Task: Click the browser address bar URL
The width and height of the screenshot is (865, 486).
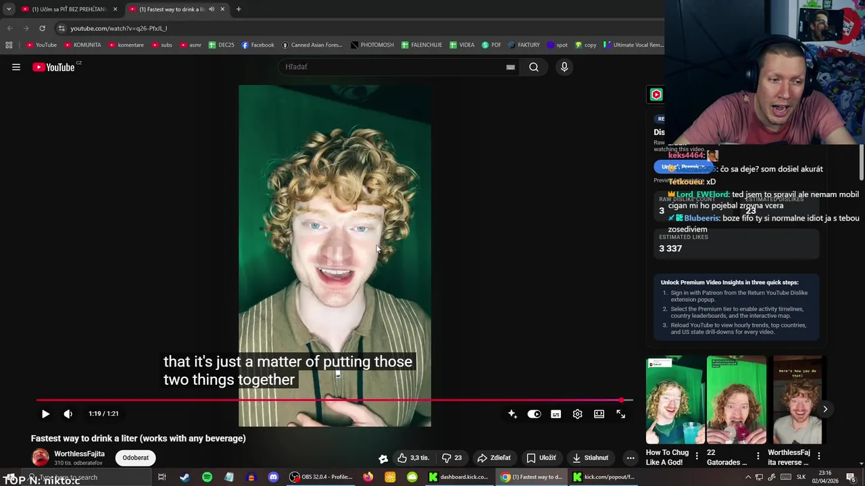Action: coord(118,28)
